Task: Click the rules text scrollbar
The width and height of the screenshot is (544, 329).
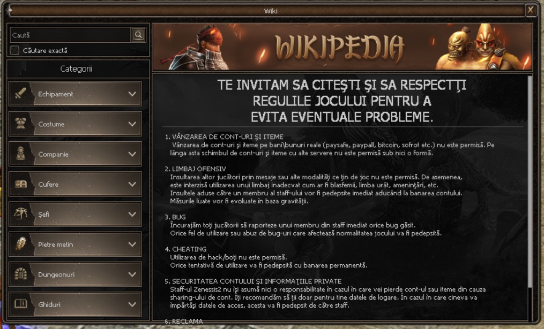Action: point(530,181)
